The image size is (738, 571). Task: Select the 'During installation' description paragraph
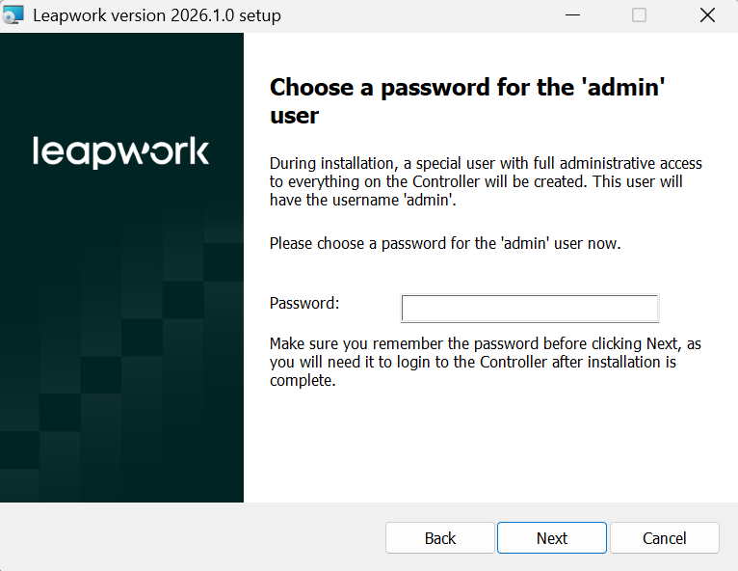[x=486, y=181]
